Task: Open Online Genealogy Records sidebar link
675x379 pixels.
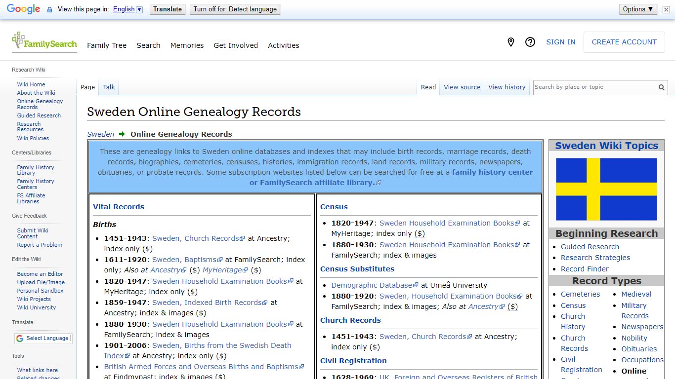Action: pos(40,104)
